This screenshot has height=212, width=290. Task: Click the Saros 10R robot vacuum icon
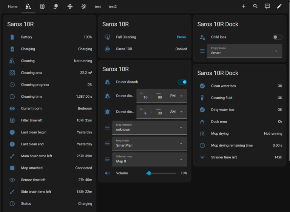107,49
